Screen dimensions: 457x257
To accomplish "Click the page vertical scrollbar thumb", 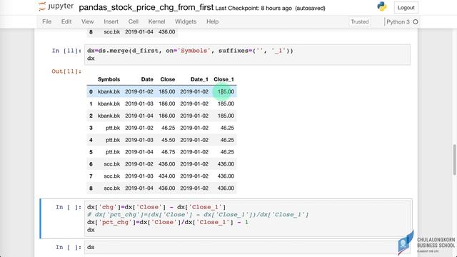I will [454, 160].
